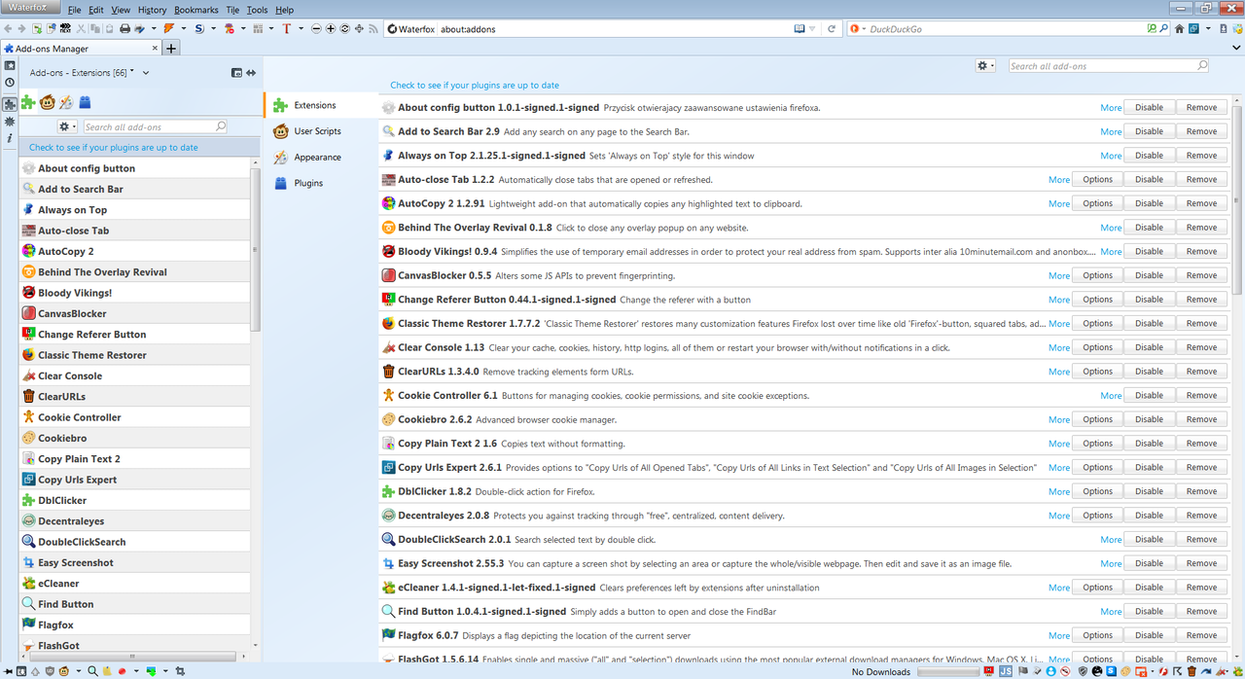Click the sidebar info icon

9,139
